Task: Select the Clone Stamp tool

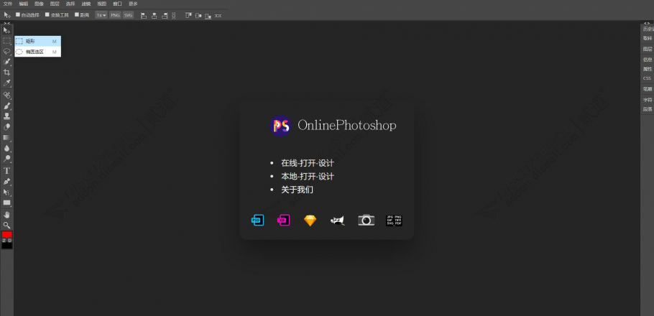Action: point(7,116)
